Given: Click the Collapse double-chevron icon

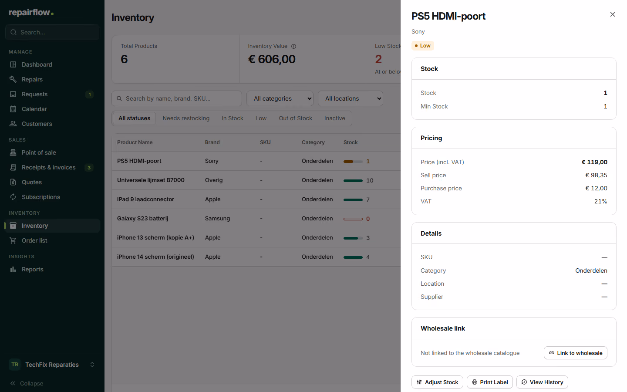Looking at the screenshot, I should pos(13,383).
